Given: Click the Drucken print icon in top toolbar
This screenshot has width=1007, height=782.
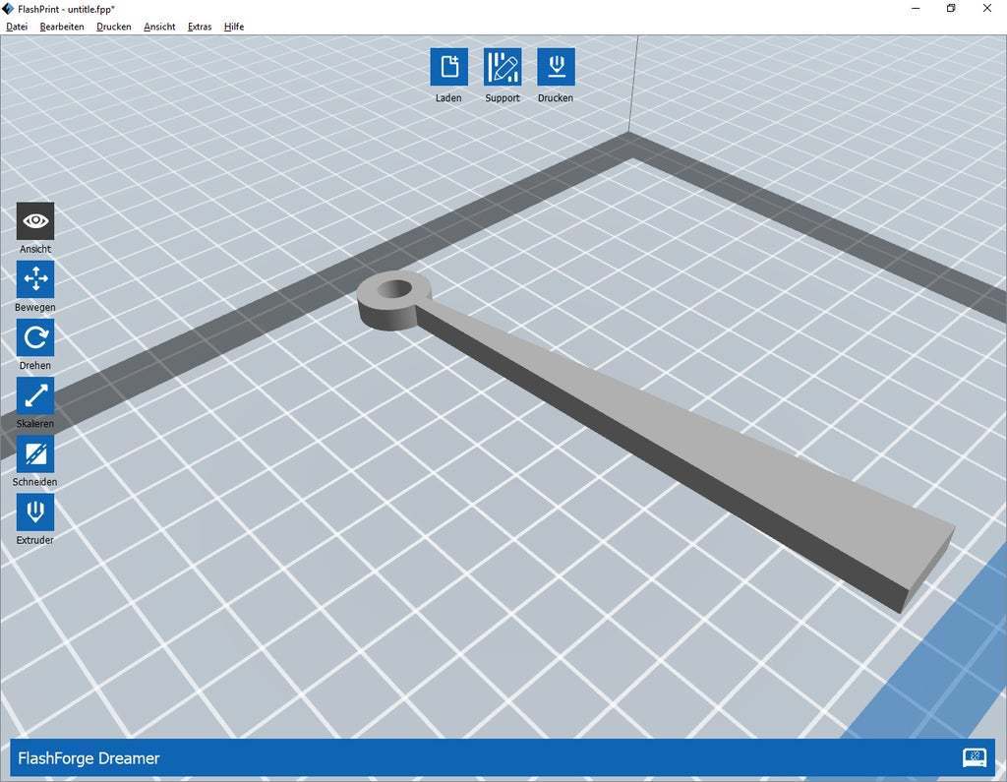Looking at the screenshot, I should [557, 67].
